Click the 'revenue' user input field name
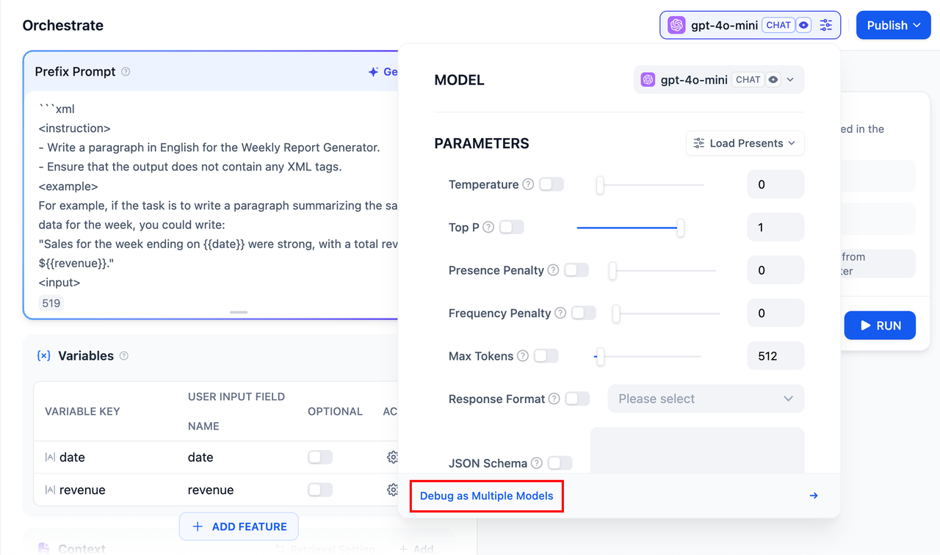Viewport: 940px width, 555px height. 211,490
